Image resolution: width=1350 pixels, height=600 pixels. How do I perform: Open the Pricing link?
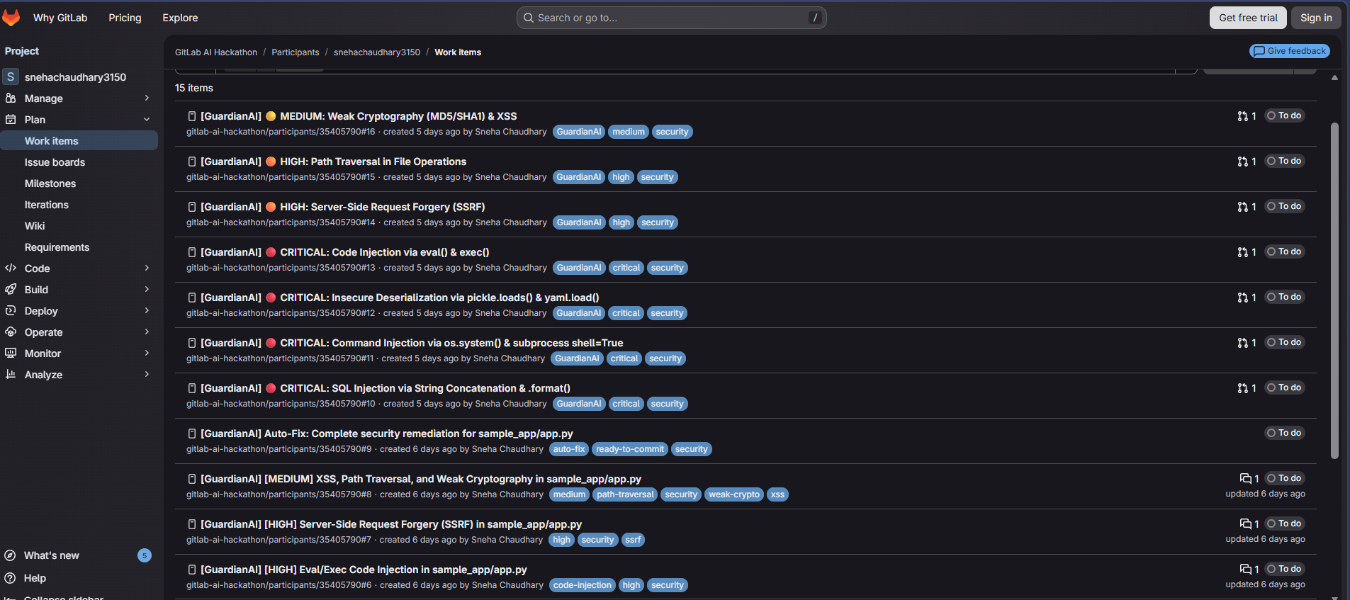125,18
